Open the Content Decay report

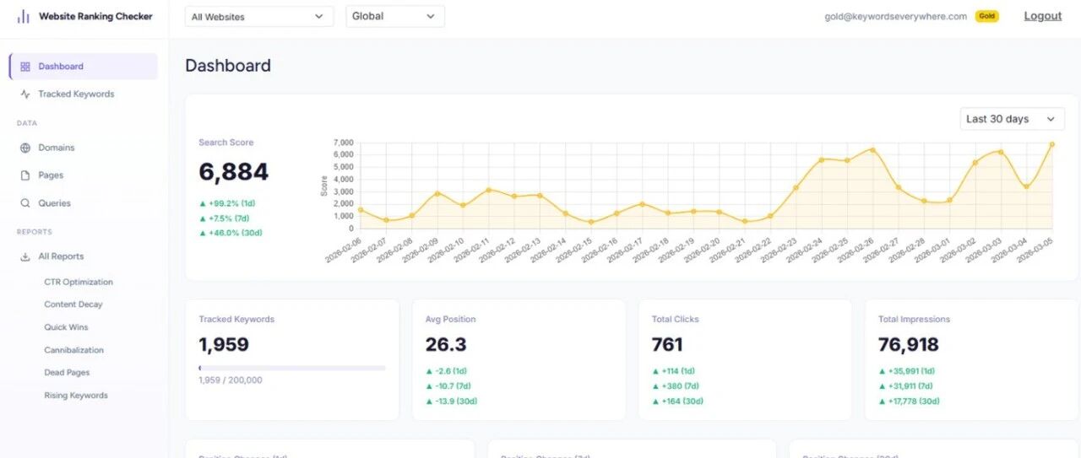tap(73, 304)
